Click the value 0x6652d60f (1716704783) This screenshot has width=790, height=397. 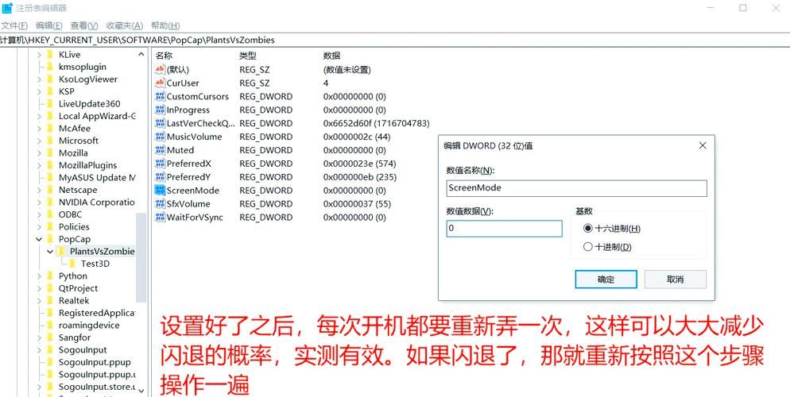tap(377, 123)
